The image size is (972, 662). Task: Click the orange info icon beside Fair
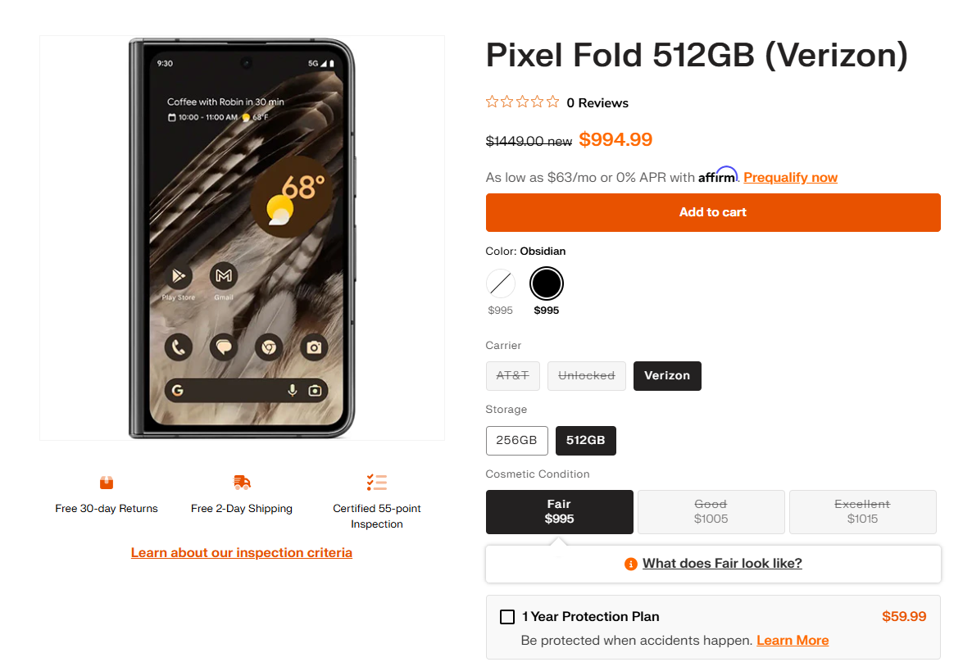point(630,564)
